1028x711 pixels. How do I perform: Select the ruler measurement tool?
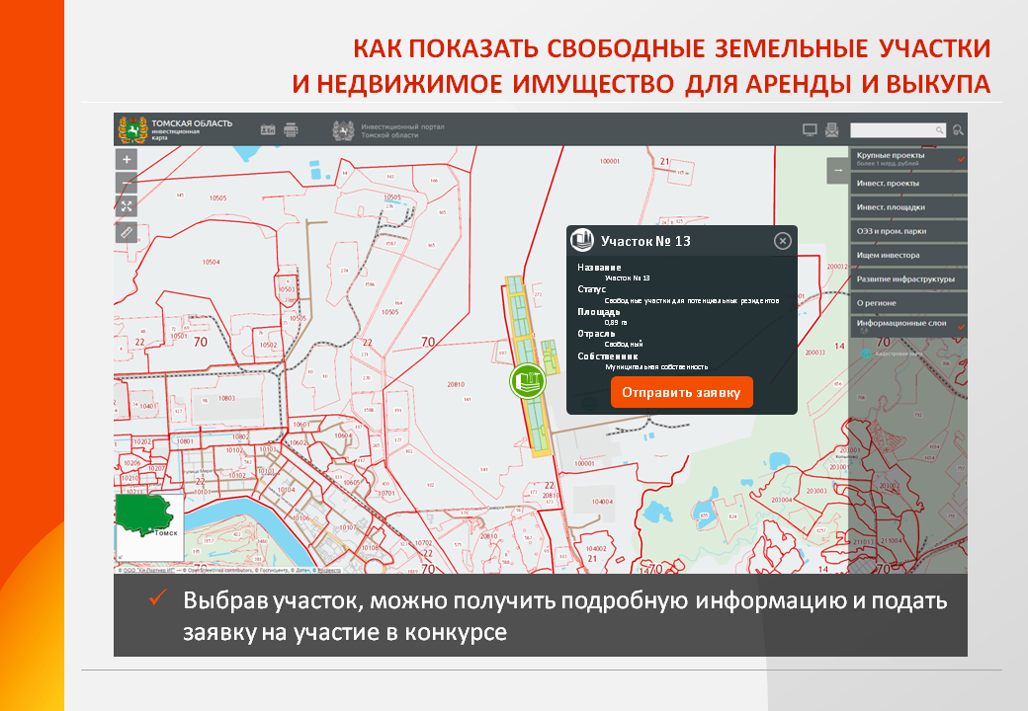127,232
